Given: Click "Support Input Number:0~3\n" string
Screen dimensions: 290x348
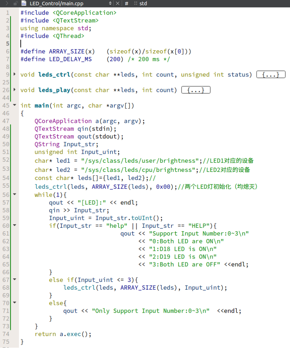Looking at the screenshot, I should (x=199, y=234).
